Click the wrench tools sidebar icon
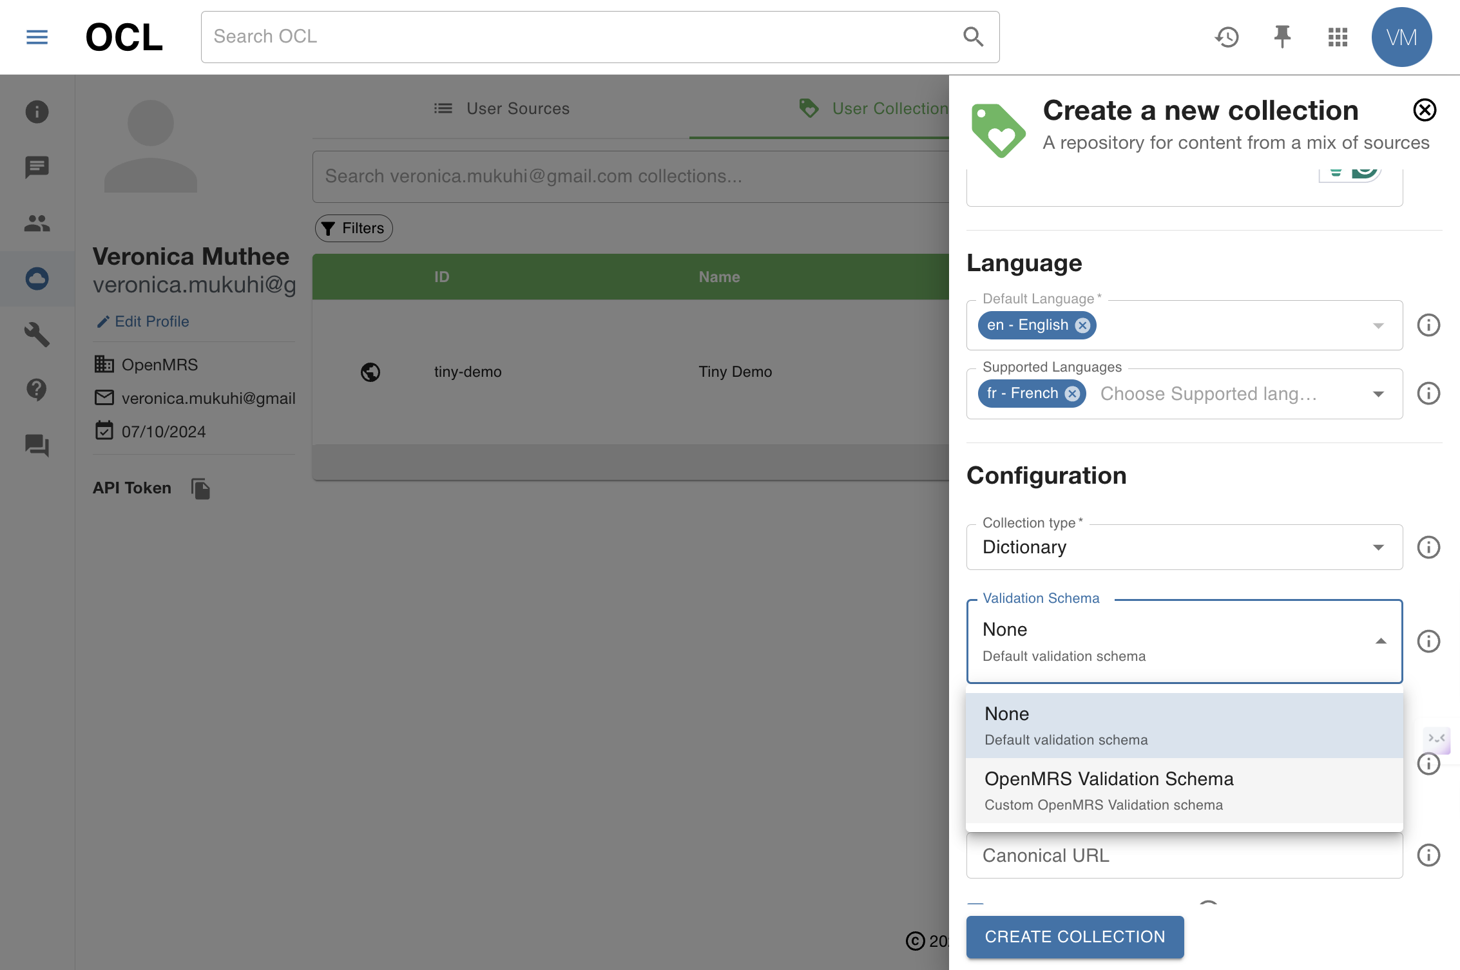 pos(37,334)
